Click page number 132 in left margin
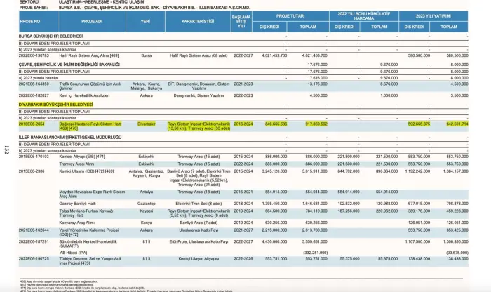The width and height of the screenshot is (491, 292). pos(6,150)
